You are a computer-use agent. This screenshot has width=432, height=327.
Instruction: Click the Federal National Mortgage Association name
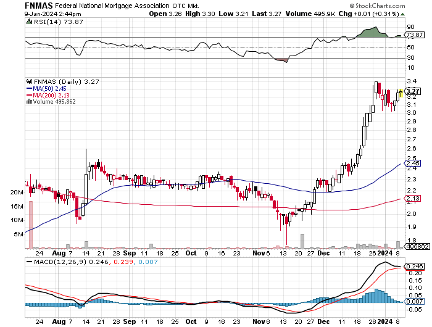(112, 6)
